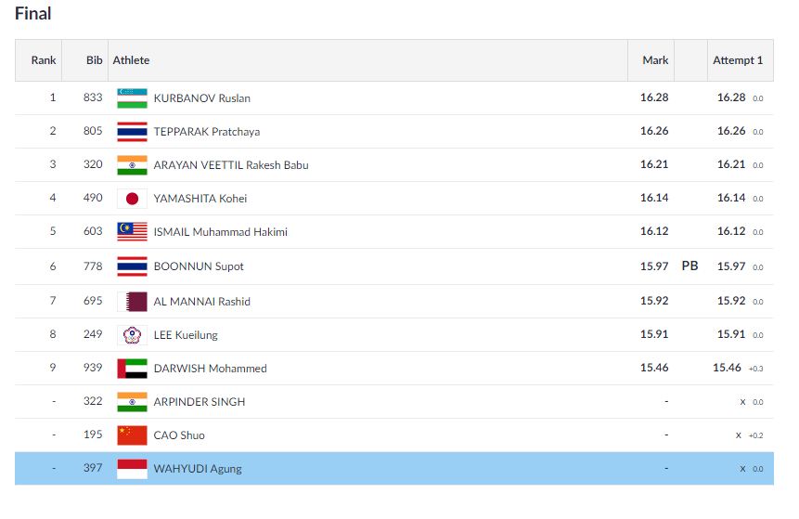Click the Chinese Taipei flag beside LEE Kueilung
This screenshot has width=799, height=519.
(132, 335)
